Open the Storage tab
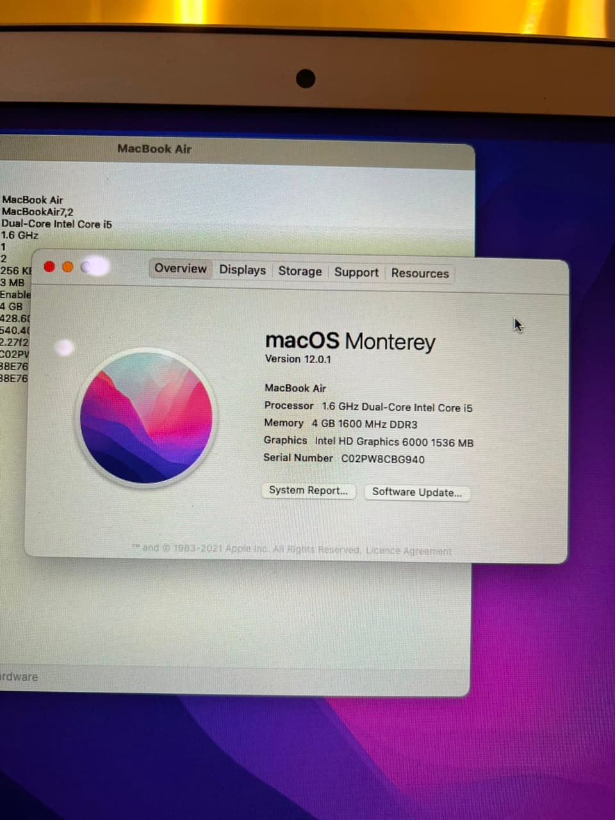Screen dimensions: 615x820 click(x=300, y=271)
